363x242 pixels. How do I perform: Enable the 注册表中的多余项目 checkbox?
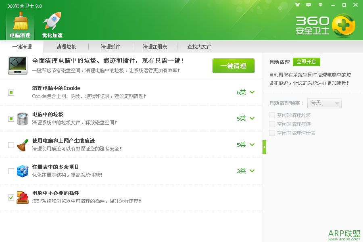(11, 171)
